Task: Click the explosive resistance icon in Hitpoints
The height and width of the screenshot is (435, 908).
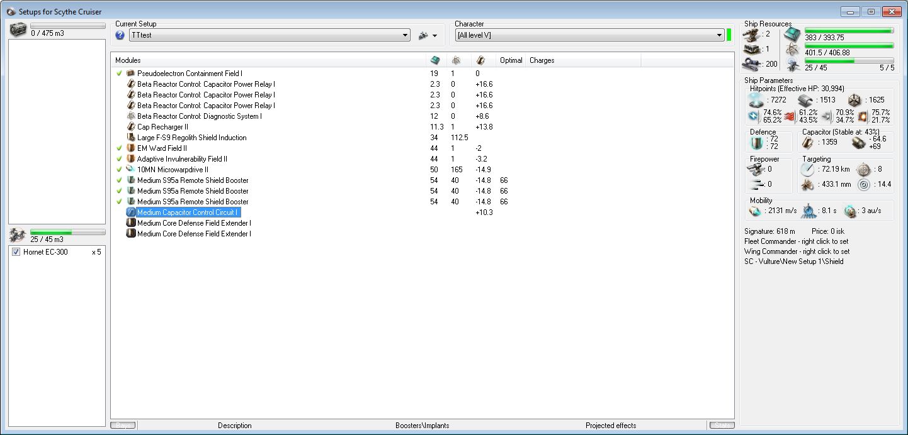Action: [x=863, y=116]
